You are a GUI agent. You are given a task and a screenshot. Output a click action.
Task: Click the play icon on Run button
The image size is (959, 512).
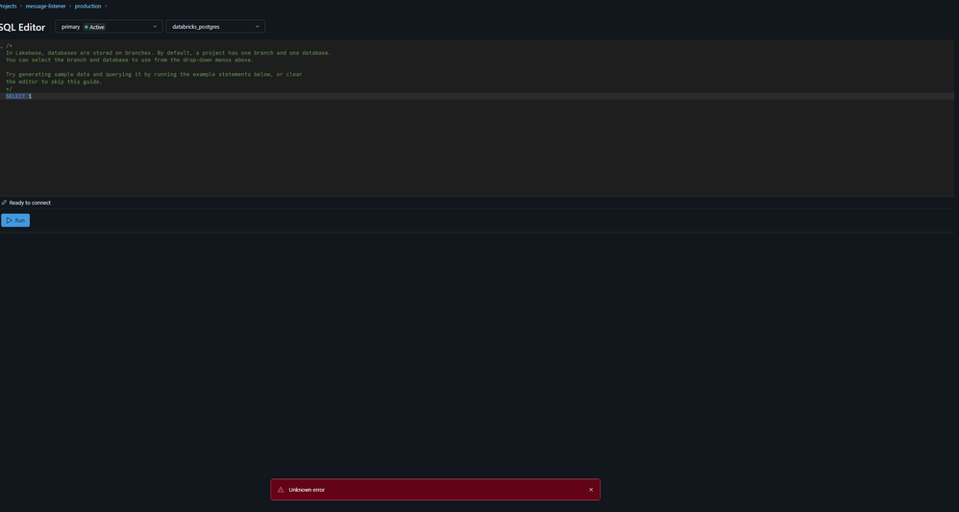pos(10,220)
